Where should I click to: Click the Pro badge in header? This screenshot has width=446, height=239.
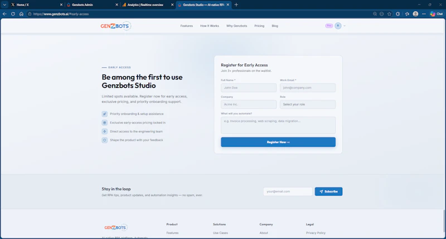tap(329, 26)
